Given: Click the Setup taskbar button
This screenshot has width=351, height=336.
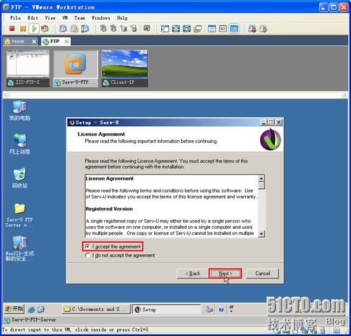Looking at the screenshot, I should (x=166, y=309).
